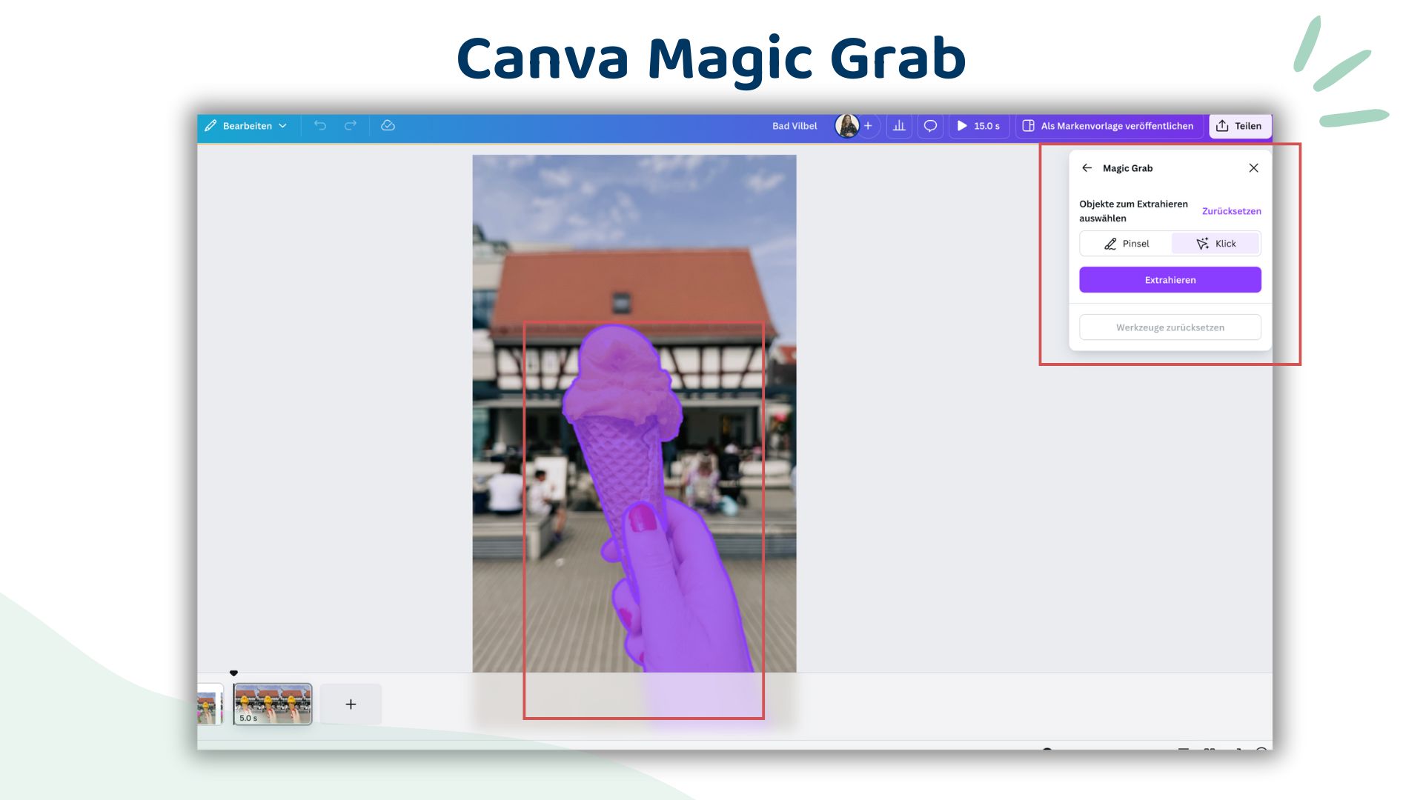Select the Pinsel brush mode
Viewport: 1423px width, 800px height.
[x=1126, y=244]
